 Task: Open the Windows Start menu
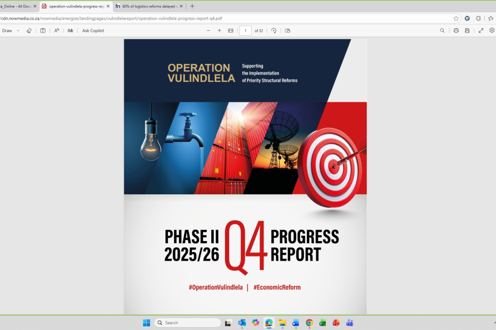(147, 323)
